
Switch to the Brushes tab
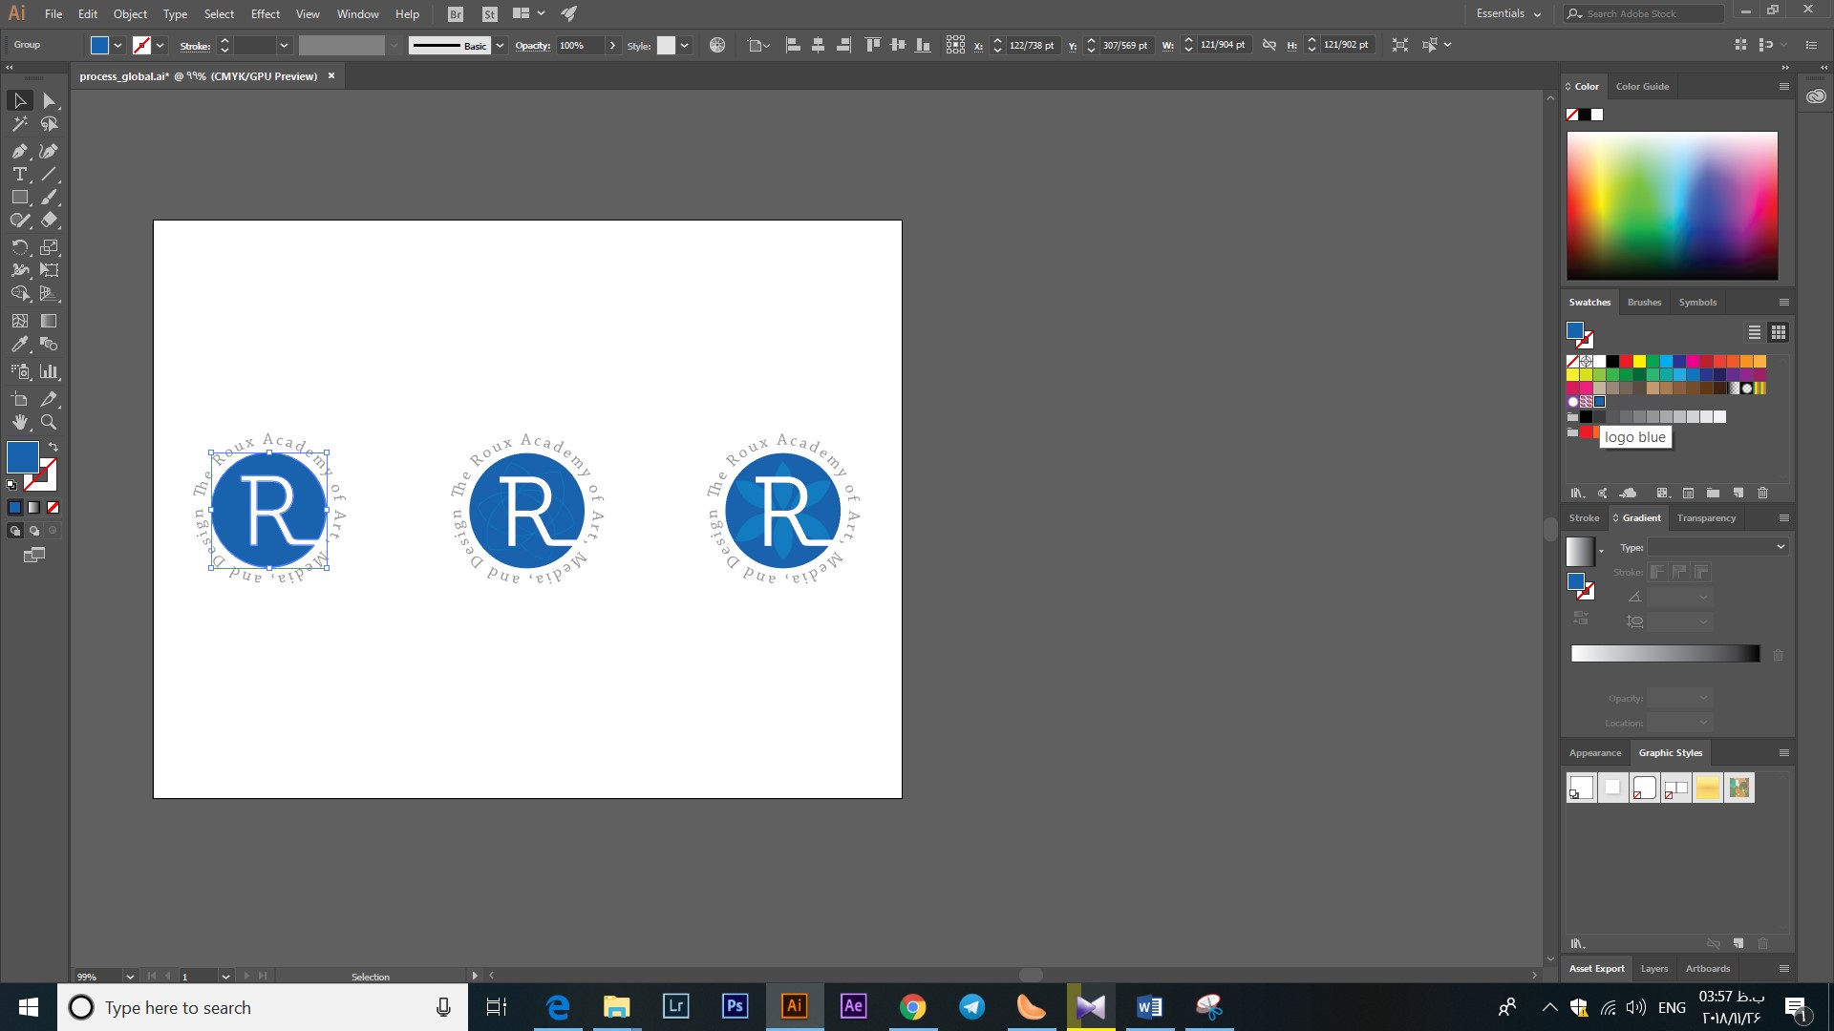point(1644,303)
